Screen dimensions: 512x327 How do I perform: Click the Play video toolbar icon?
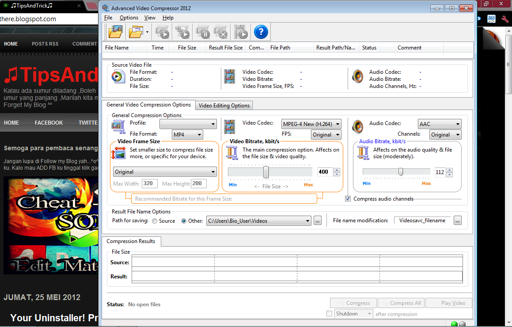click(241, 32)
